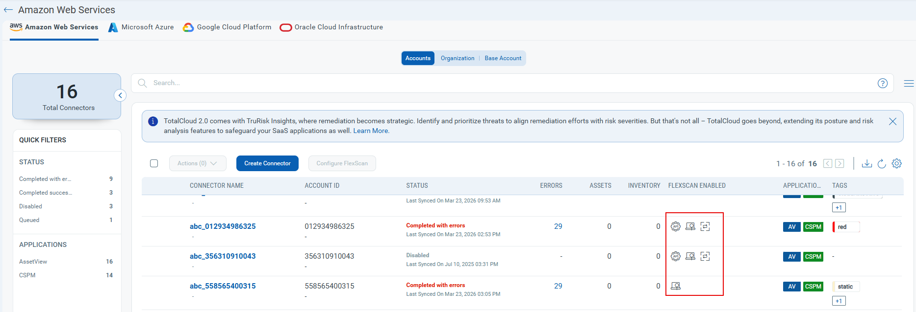This screenshot has height=312, width=916.
Task: Refresh the connectors table
Action: pos(882,163)
